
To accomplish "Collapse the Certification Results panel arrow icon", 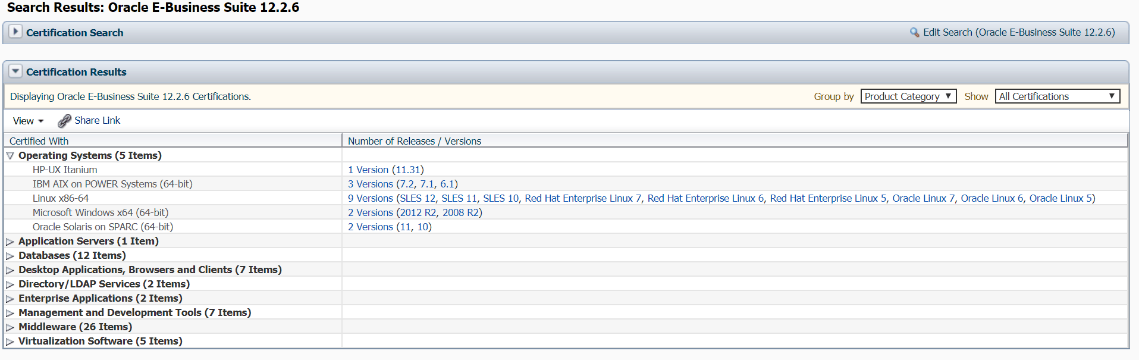I will 15,71.
